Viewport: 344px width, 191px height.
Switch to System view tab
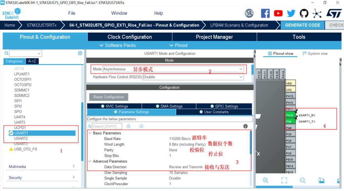[x=315, y=54]
